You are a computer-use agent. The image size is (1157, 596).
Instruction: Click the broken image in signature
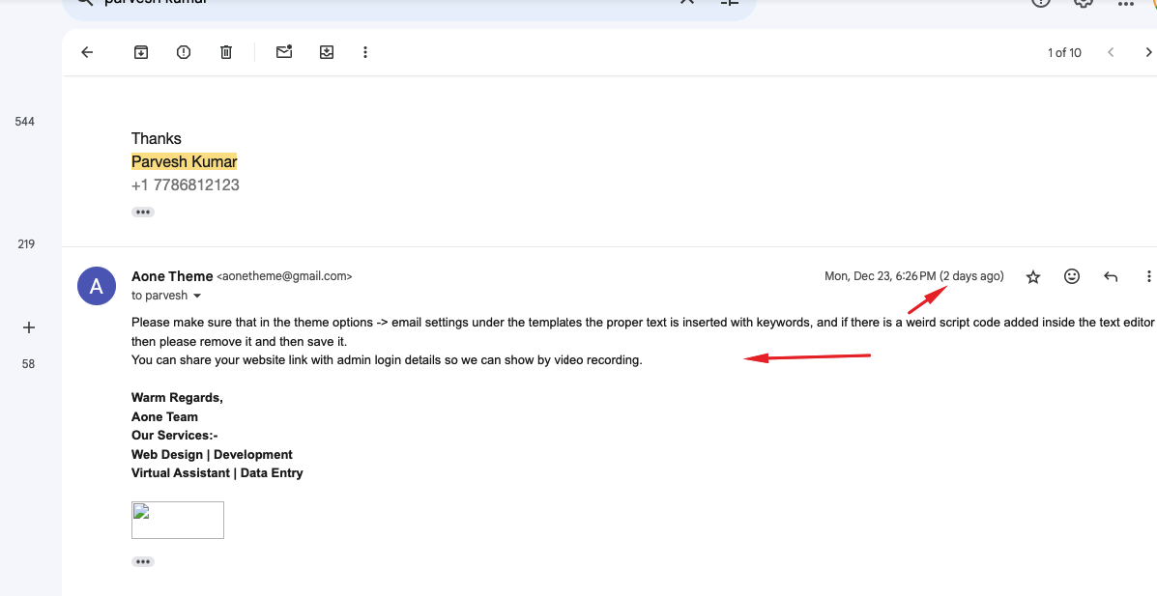click(x=178, y=520)
